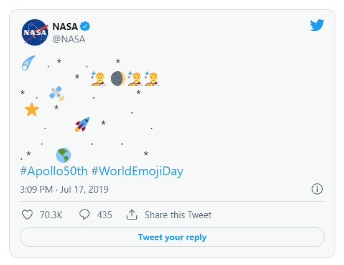This screenshot has height=265, width=344.
Task: Open the #Apollo50th hashtag
Action: [x=53, y=171]
